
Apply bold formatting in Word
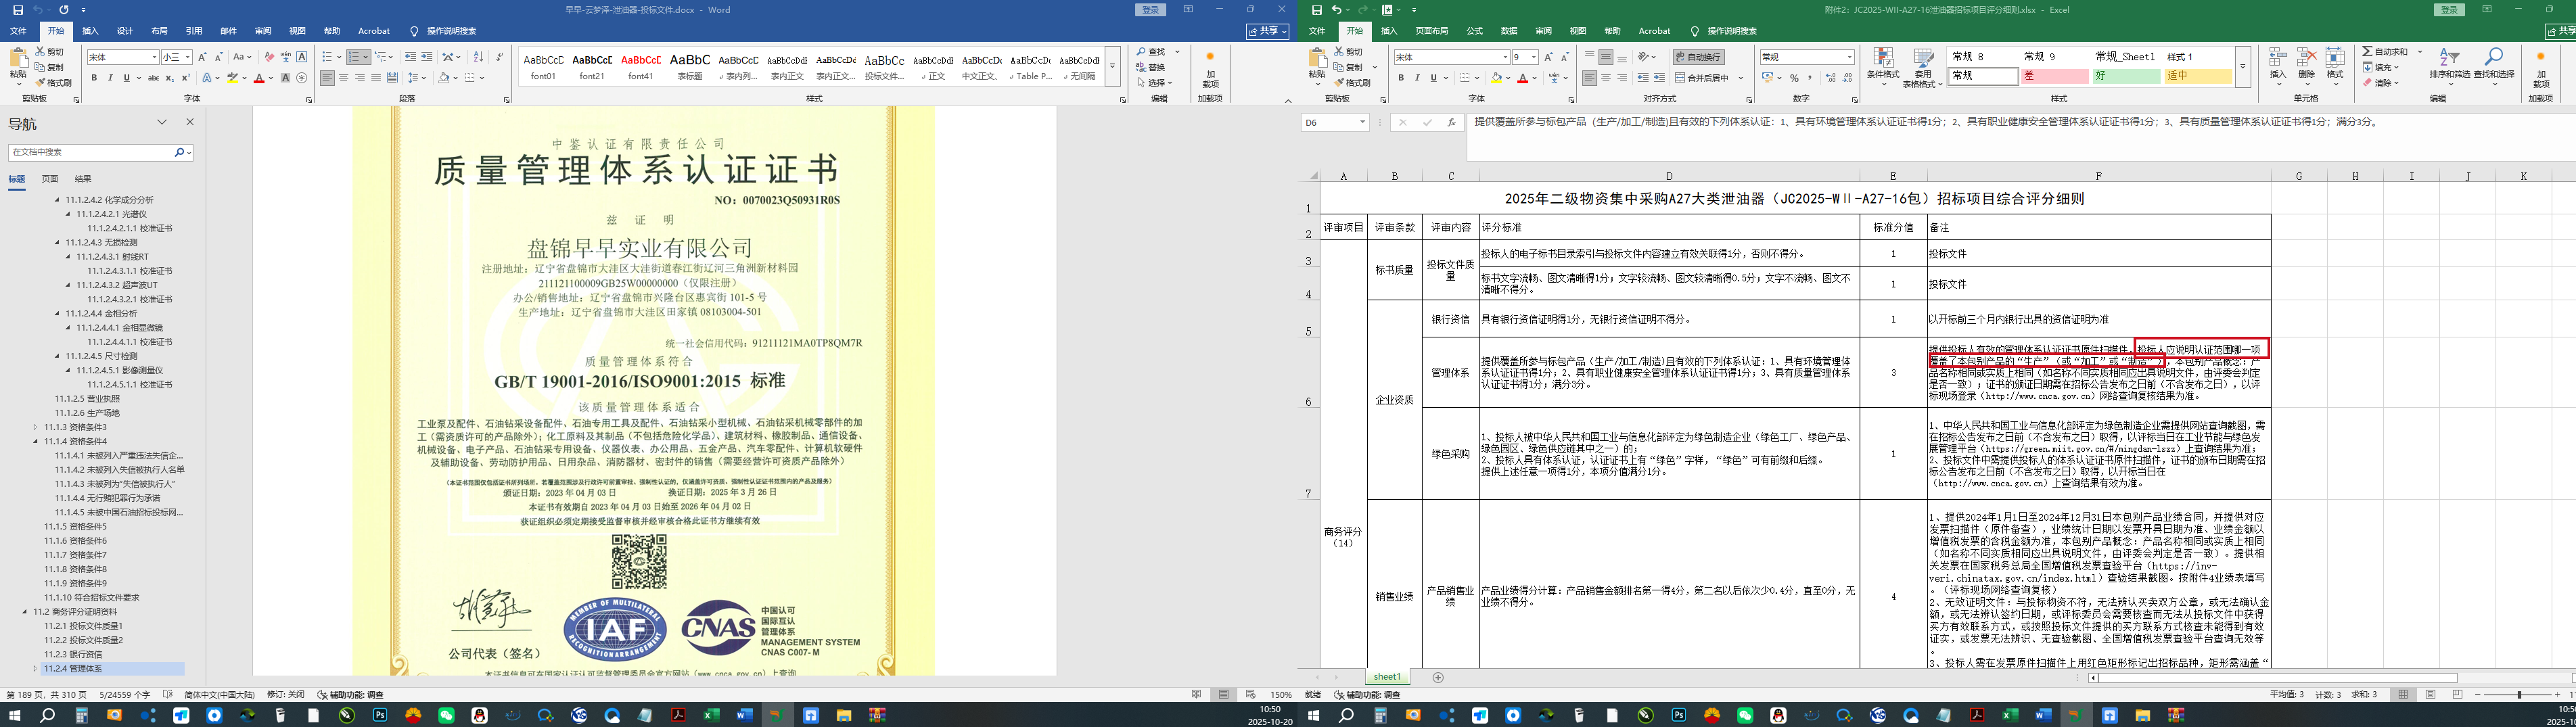[94, 78]
